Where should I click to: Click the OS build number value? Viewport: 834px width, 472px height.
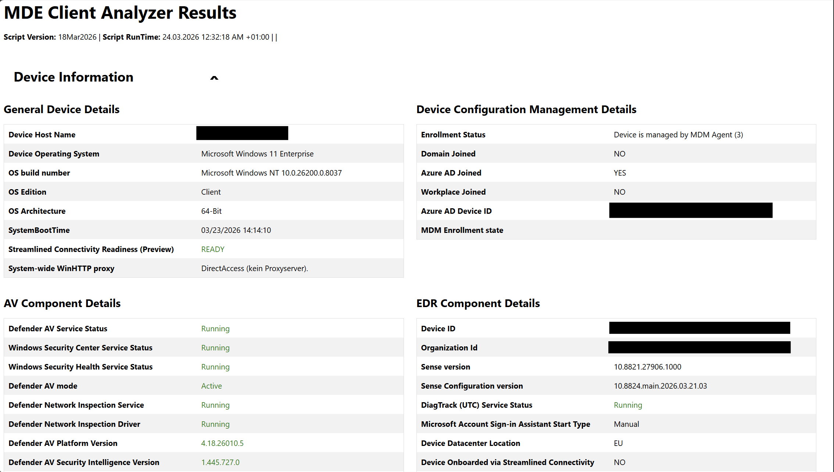pos(271,173)
